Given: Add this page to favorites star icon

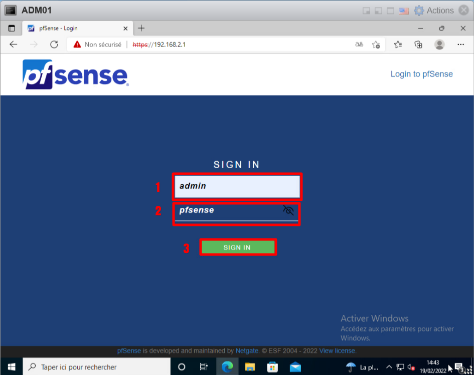Looking at the screenshot, I should pos(376,45).
